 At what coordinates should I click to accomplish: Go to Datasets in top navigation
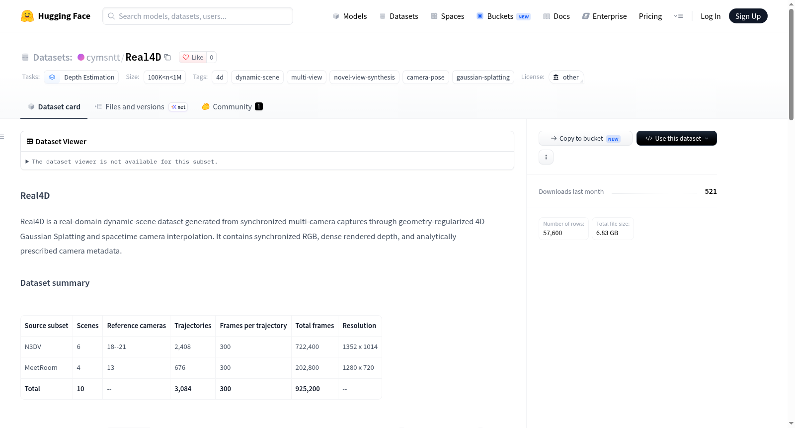pos(398,16)
